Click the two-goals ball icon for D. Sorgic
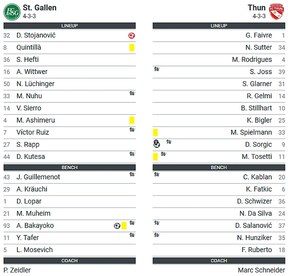Screen dimensions: 288x276 157,144
